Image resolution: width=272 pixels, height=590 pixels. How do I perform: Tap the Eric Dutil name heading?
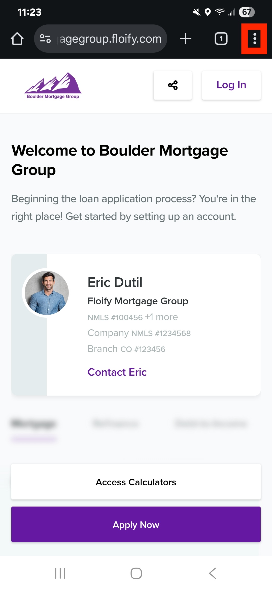(115, 282)
